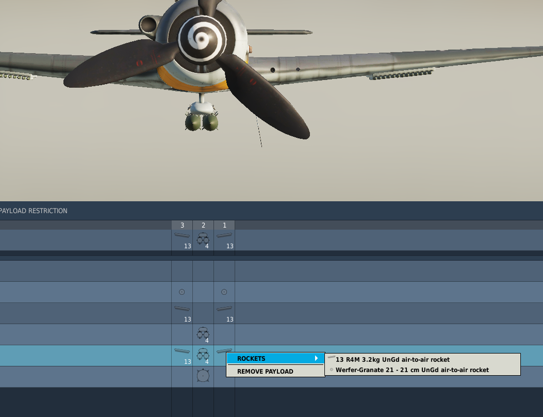Click the small round bomb icon in pylon 1 column

224,291
